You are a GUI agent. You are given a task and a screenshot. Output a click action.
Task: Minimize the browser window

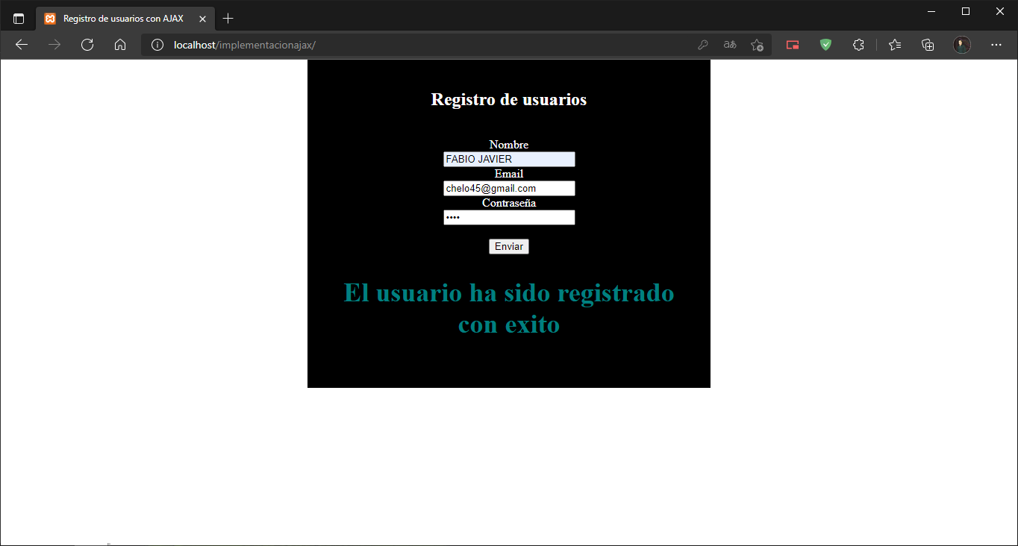[x=931, y=11]
